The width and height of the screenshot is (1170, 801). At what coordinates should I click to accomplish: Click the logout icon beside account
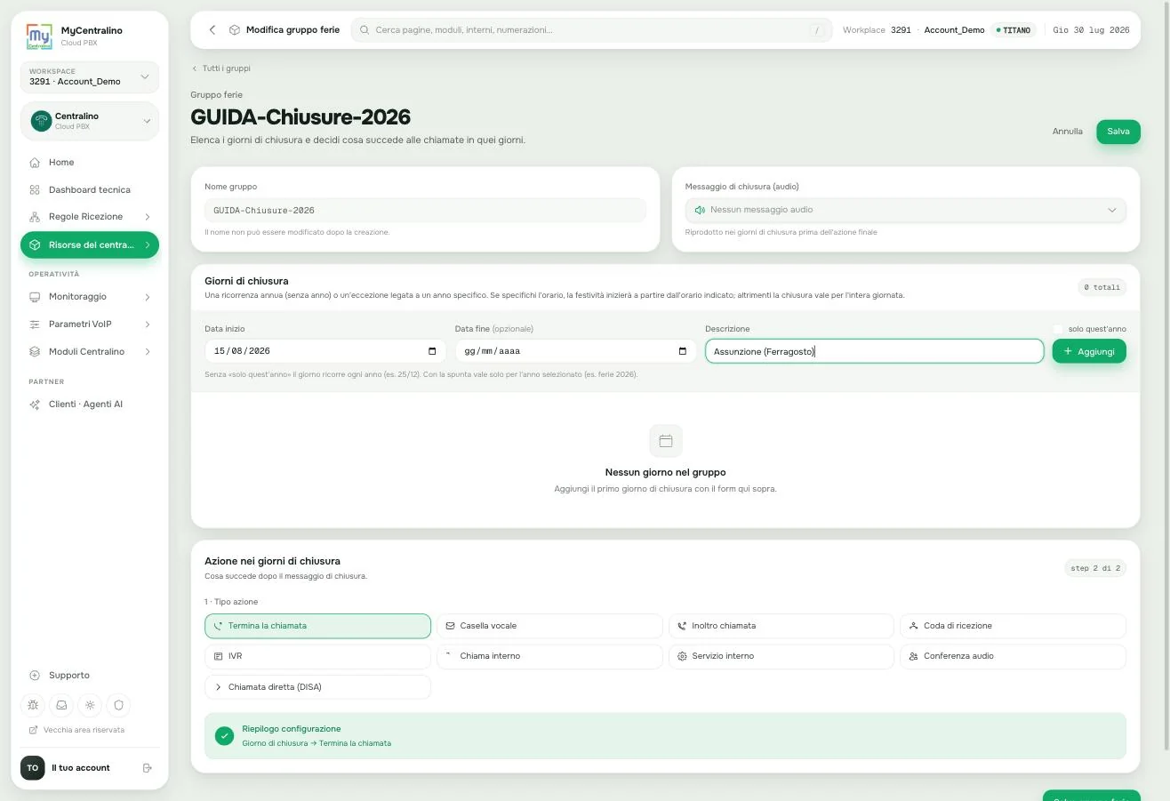[x=148, y=768]
